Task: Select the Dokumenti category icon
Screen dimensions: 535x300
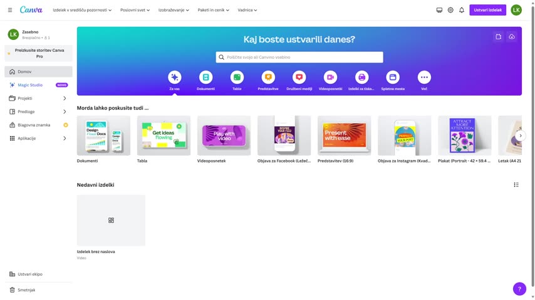Action: coord(205,77)
